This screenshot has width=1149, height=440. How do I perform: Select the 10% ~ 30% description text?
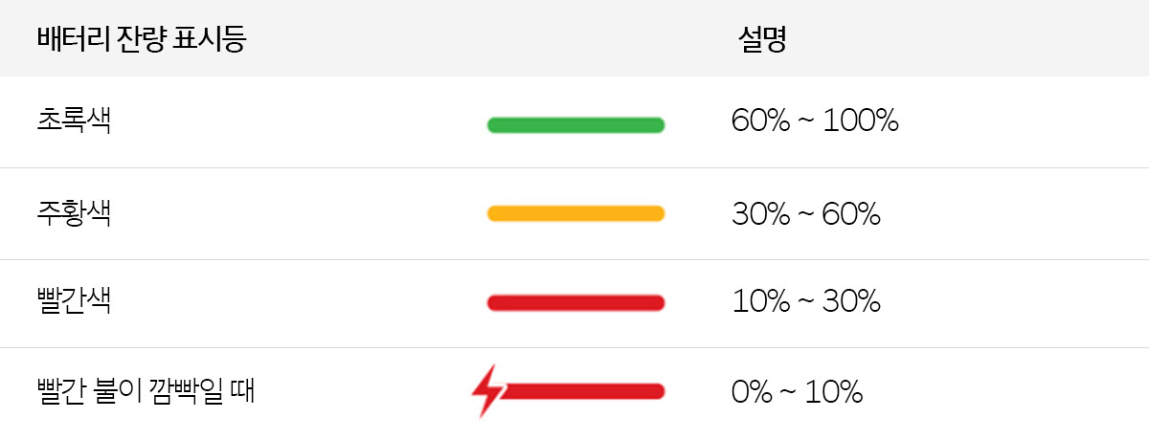(x=805, y=301)
